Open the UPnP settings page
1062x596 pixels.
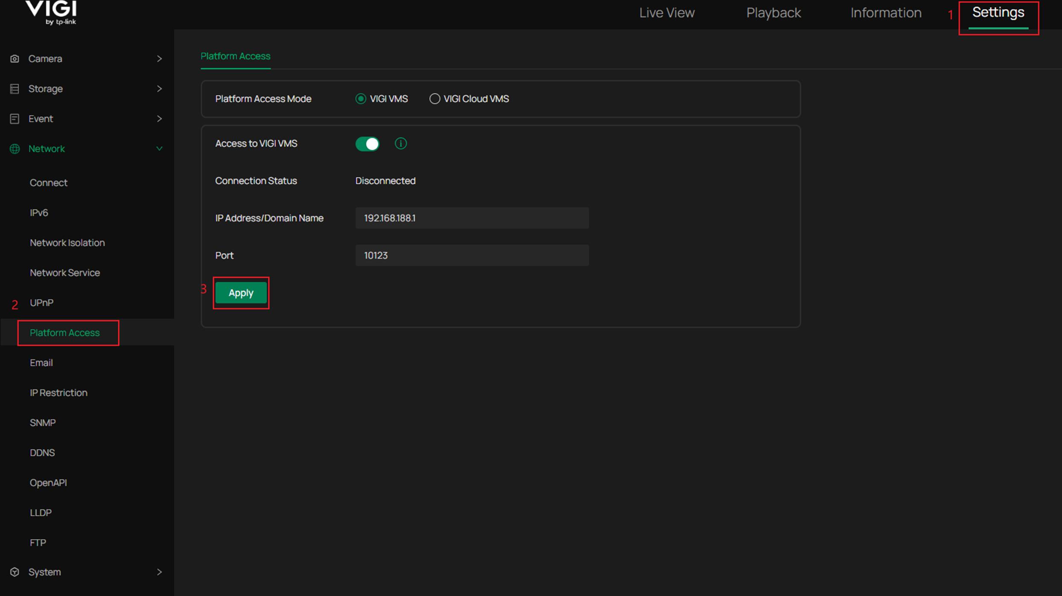[x=41, y=303]
